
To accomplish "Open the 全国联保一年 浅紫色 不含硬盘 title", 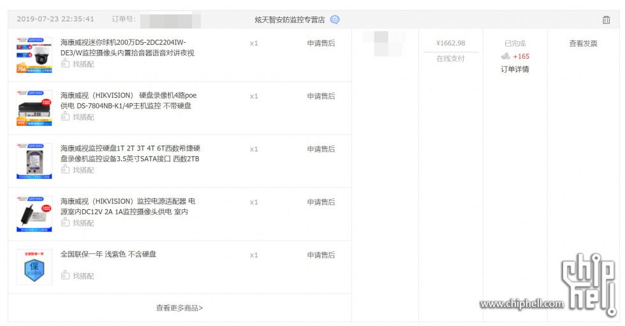I will click(x=108, y=255).
